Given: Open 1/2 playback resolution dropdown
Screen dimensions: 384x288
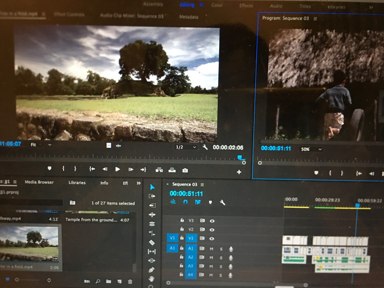Looking at the screenshot, I should coord(186,147).
